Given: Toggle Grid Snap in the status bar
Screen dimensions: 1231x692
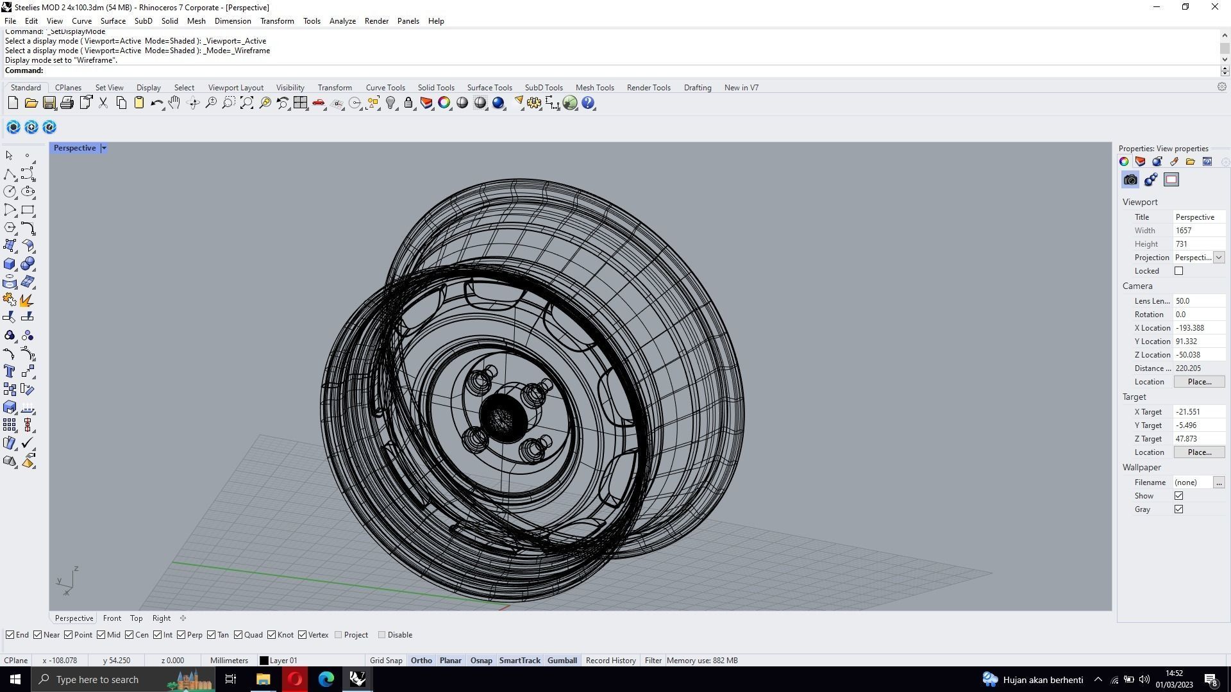Looking at the screenshot, I should 386,661.
